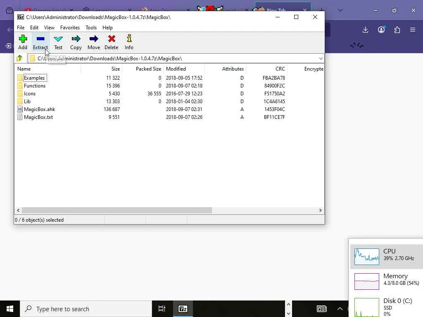Click the scroll left arrow
Image resolution: width=423 pixels, height=317 pixels.
pyautogui.click(x=18, y=210)
